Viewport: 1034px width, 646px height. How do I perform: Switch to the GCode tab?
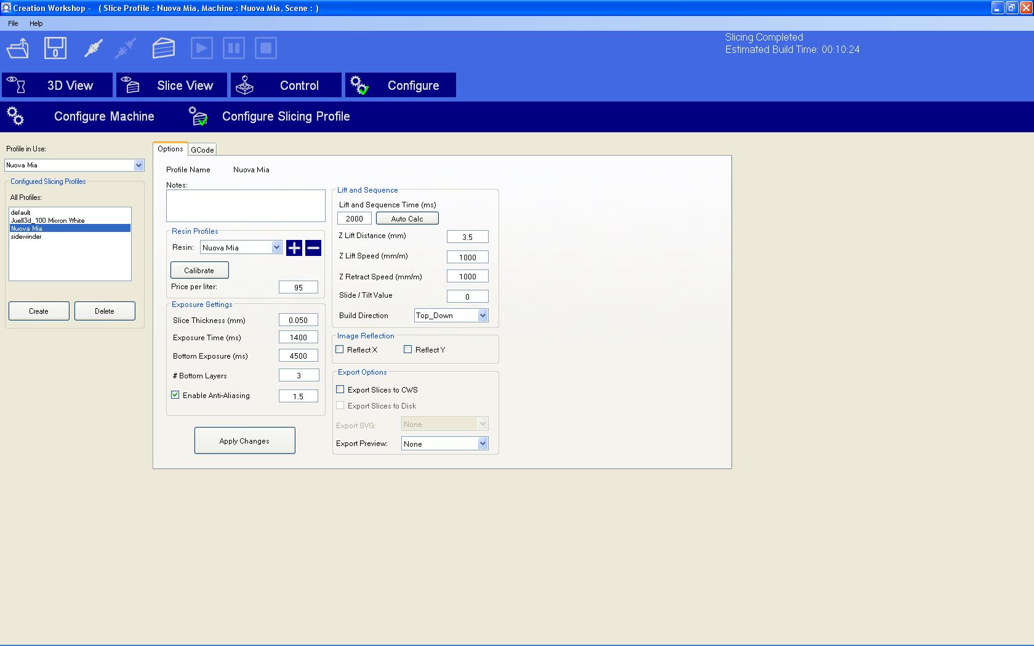(x=202, y=150)
